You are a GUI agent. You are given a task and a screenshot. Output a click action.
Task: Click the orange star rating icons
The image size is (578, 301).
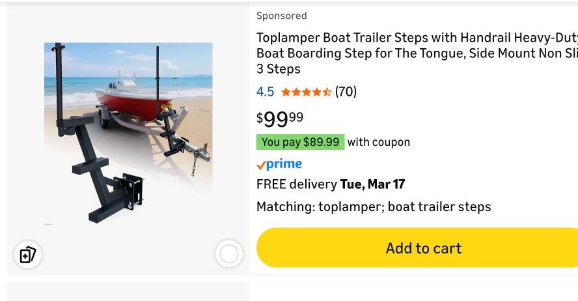pyautogui.click(x=306, y=92)
